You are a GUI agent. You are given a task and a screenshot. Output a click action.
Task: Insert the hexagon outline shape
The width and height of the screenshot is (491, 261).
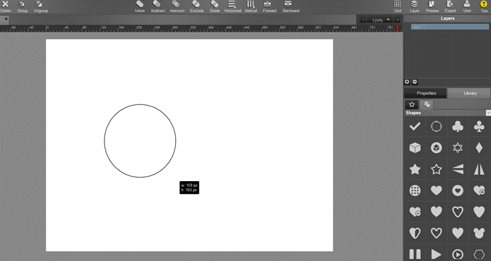(x=479, y=254)
